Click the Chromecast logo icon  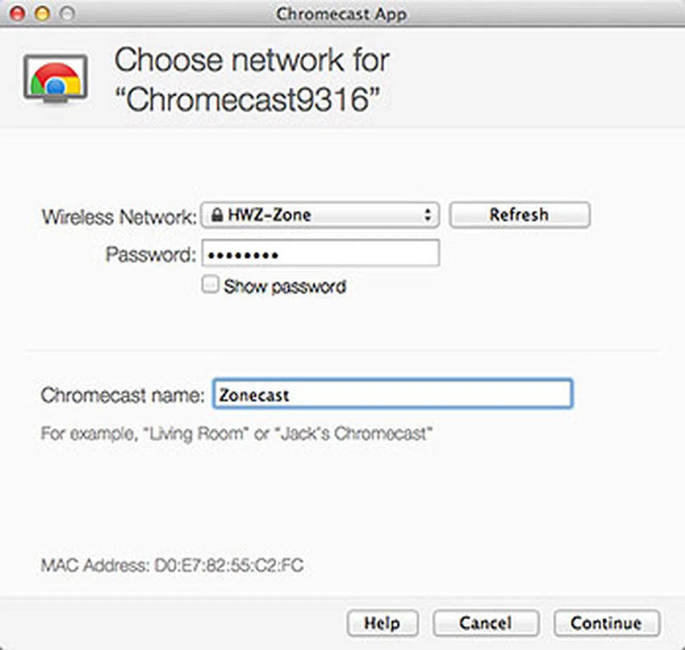point(55,80)
